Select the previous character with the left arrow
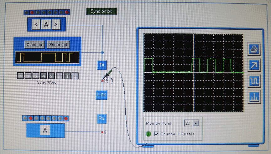This screenshot has width=271, height=154. (36, 24)
